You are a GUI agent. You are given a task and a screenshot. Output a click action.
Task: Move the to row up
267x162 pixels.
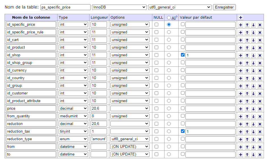[247, 155]
